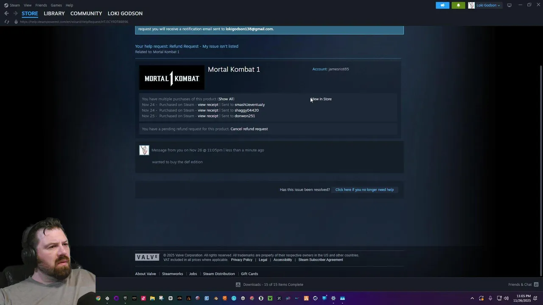Open the taskbar clock and date

pos(522,298)
